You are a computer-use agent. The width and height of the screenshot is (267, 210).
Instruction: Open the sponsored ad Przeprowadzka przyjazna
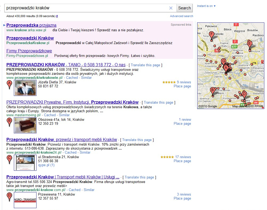click(x=31, y=25)
